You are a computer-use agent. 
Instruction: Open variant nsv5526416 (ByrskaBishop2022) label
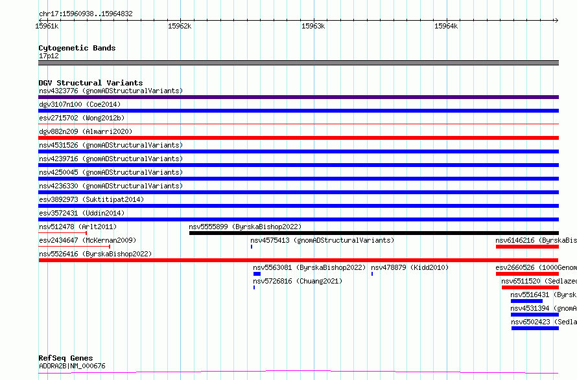(x=95, y=254)
